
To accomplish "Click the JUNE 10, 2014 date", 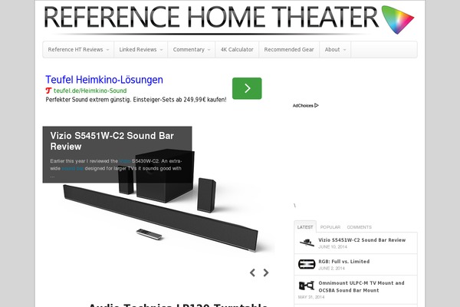I will [333, 247].
